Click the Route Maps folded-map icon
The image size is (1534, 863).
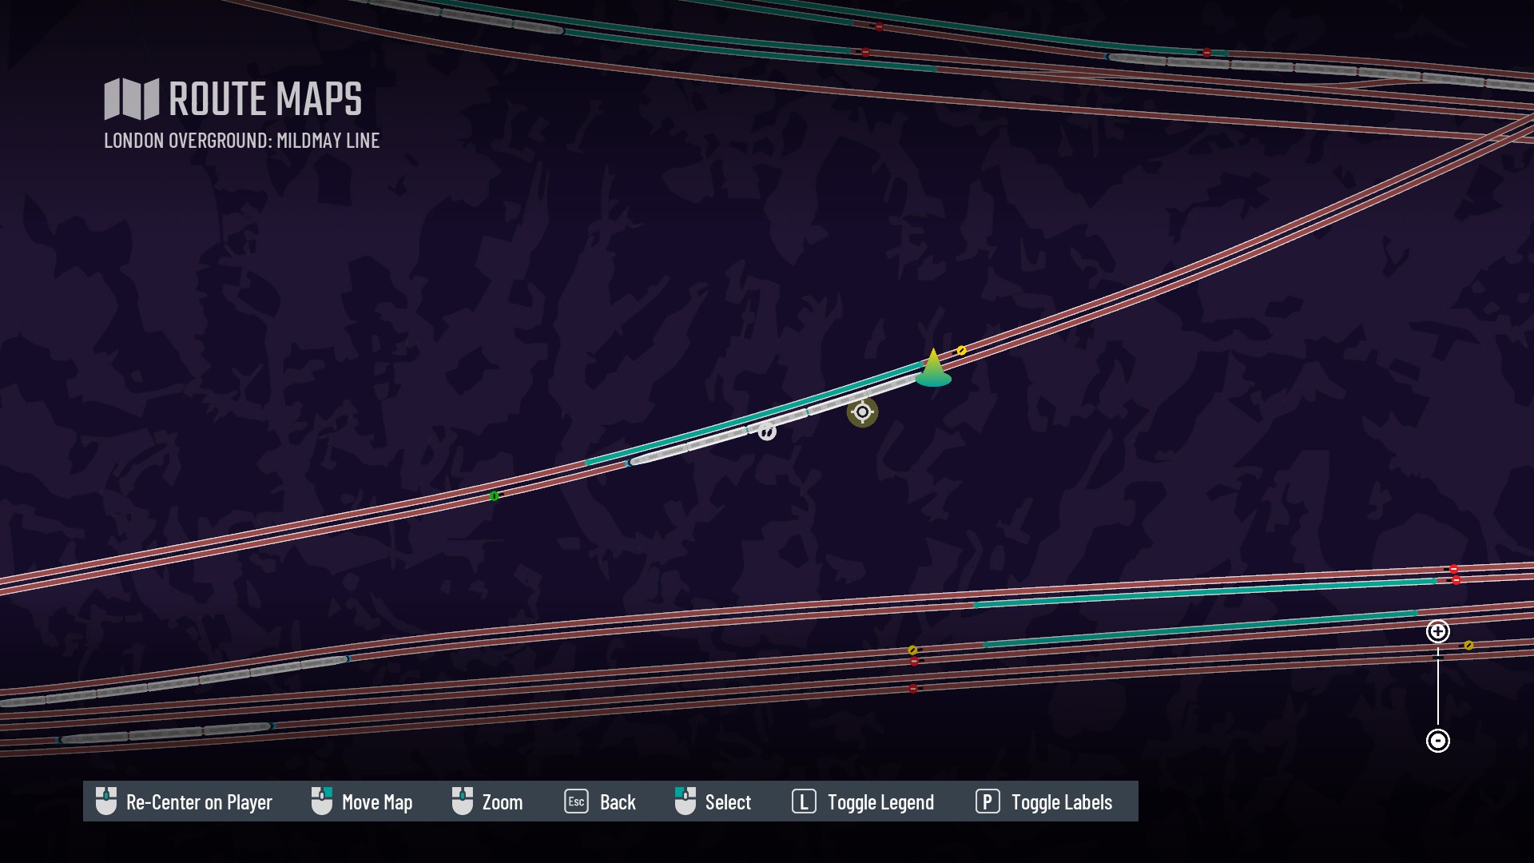click(132, 99)
